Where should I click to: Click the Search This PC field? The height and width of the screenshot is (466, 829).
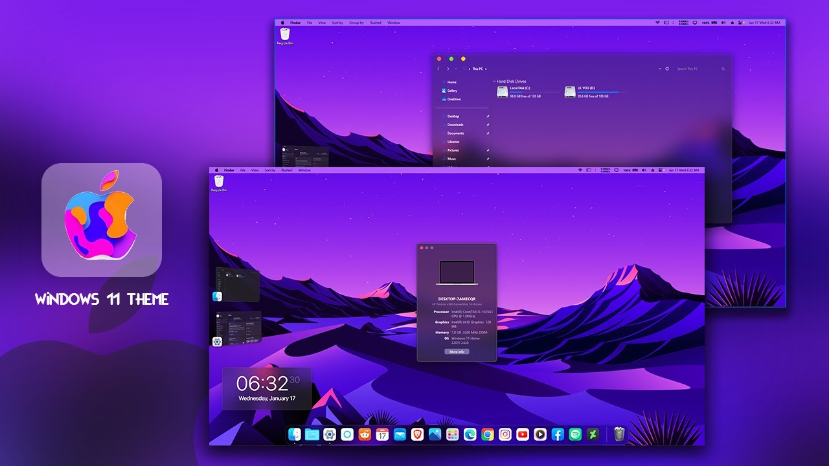click(x=701, y=69)
